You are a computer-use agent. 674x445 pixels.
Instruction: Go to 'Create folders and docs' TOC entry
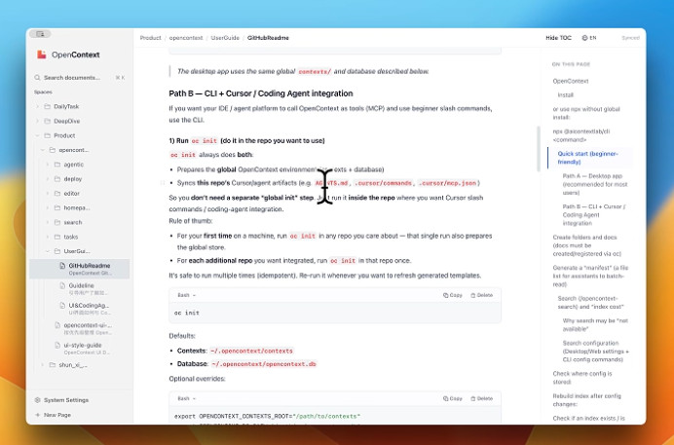(x=586, y=245)
